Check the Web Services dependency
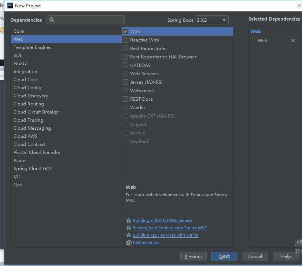Screen dimensions: 302x266 point(125,74)
